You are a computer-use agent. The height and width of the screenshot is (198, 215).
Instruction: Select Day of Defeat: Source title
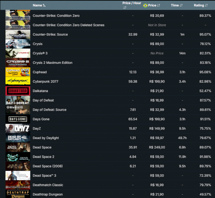click(49, 110)
